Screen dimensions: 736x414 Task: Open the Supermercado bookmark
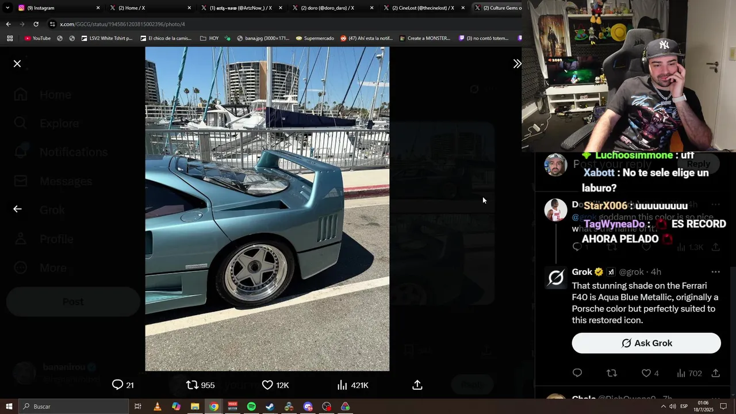(x=315, y=39)
